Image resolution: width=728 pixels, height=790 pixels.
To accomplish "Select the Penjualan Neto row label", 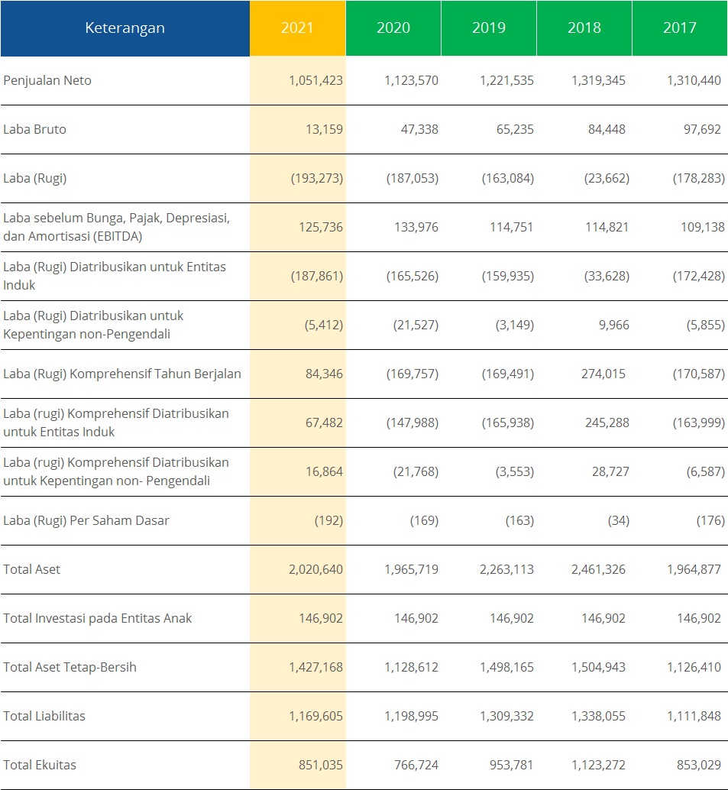I will [x=47, y=80].
